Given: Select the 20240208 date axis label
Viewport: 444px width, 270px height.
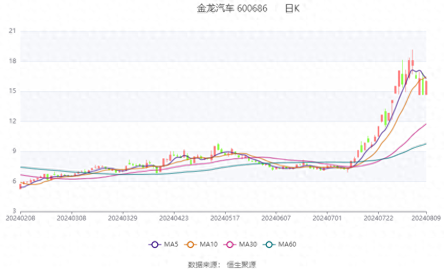Looking at the screenshot, I should [x=20, y=218].
